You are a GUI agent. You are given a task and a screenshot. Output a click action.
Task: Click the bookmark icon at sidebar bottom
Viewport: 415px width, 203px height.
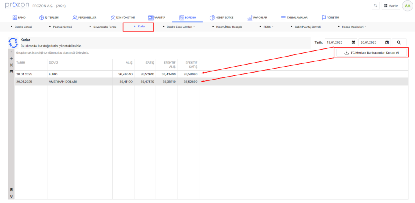(x=11, y=190)
